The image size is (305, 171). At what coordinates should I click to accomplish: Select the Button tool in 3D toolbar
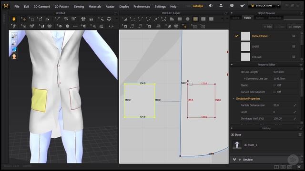click(67, 26)
